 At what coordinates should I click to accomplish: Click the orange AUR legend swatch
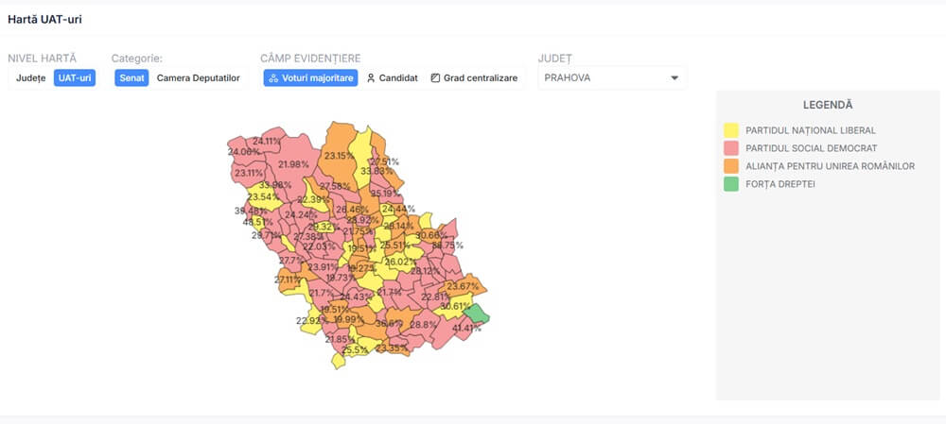click(731, 166)
